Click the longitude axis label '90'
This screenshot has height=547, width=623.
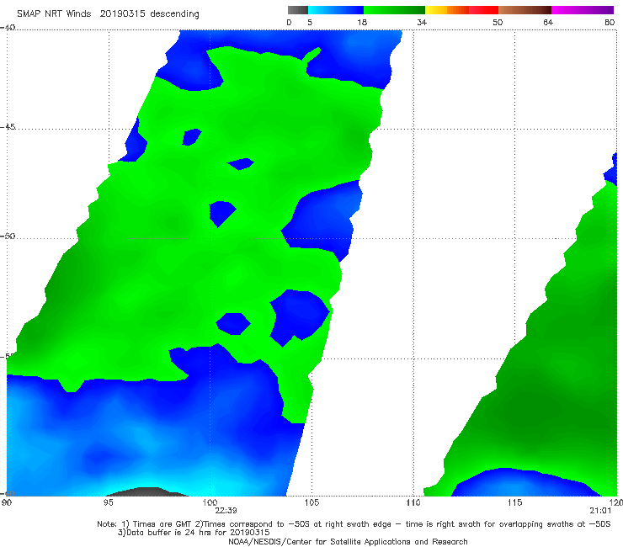[6, 503]
